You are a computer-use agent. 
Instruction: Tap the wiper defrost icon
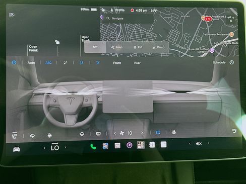click(x=32, y=135)
